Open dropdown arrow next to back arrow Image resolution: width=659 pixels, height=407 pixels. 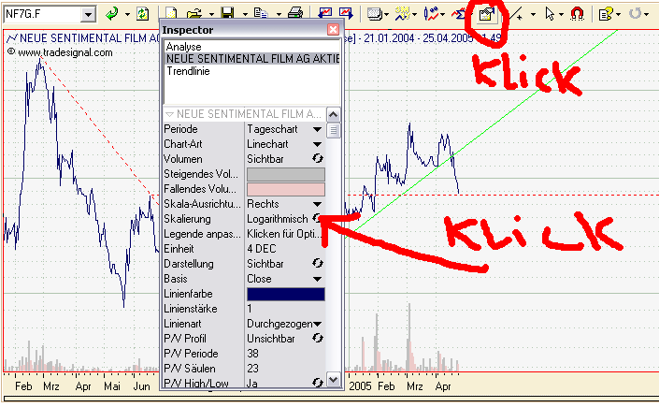click(127, 14)
